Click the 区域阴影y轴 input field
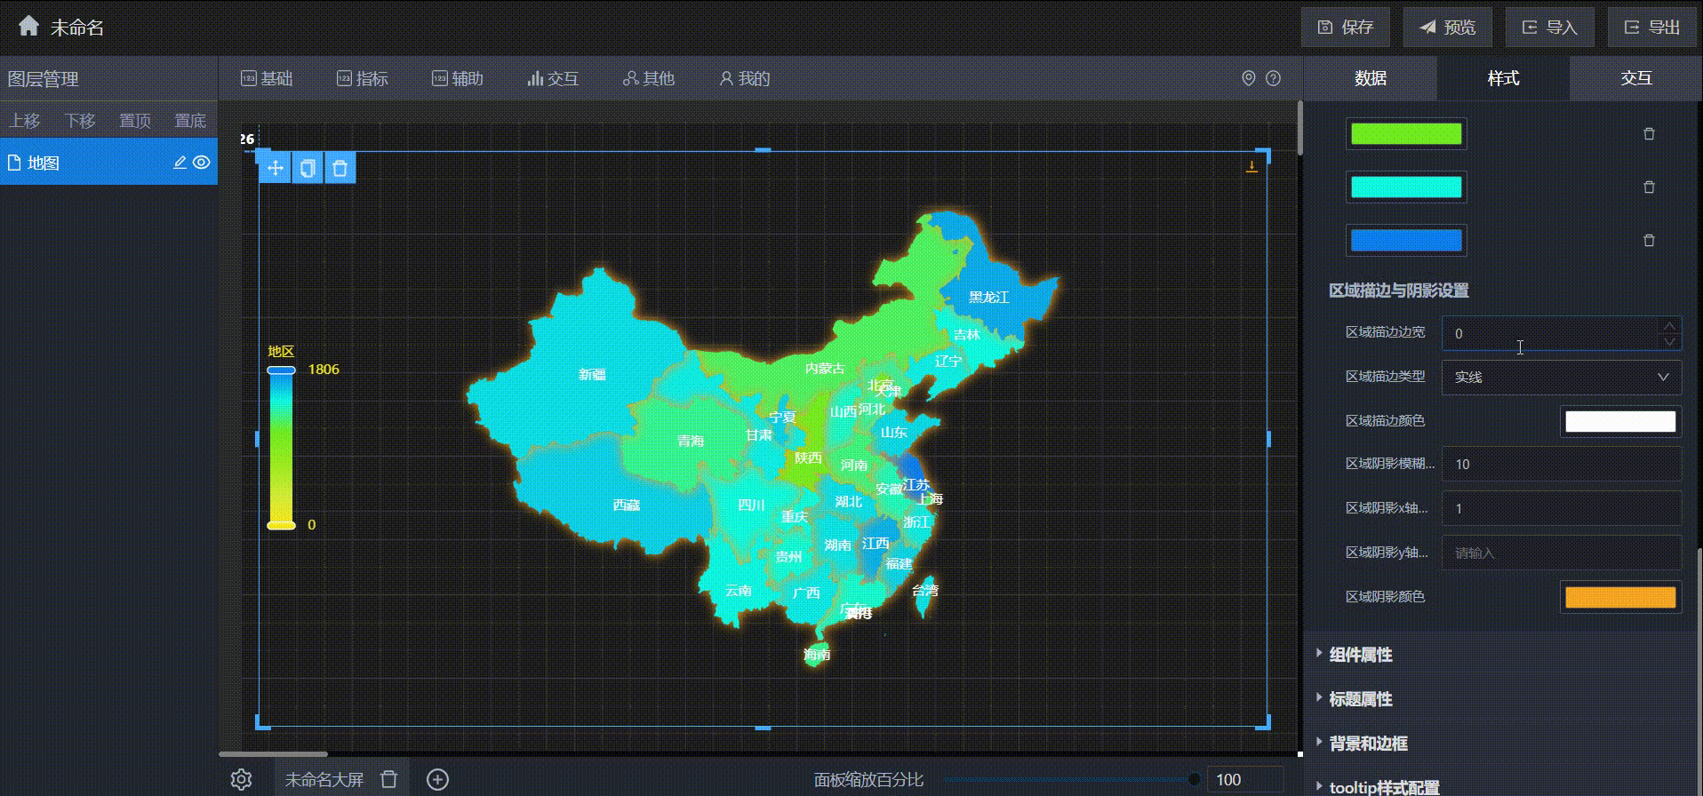 pos(1562,553)
